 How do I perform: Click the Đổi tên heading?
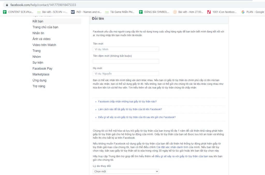[x=98, y=19]
